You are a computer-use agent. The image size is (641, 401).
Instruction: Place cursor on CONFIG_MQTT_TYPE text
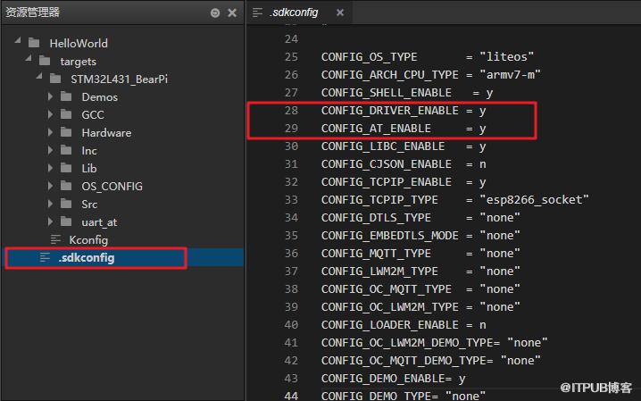(376, 254)
